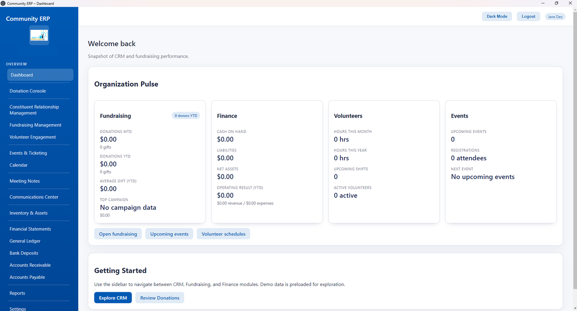Screen dimensions: 577x311
Task: Click the AVERAGE GIFT (YTD) label
Action: point(118,181)
